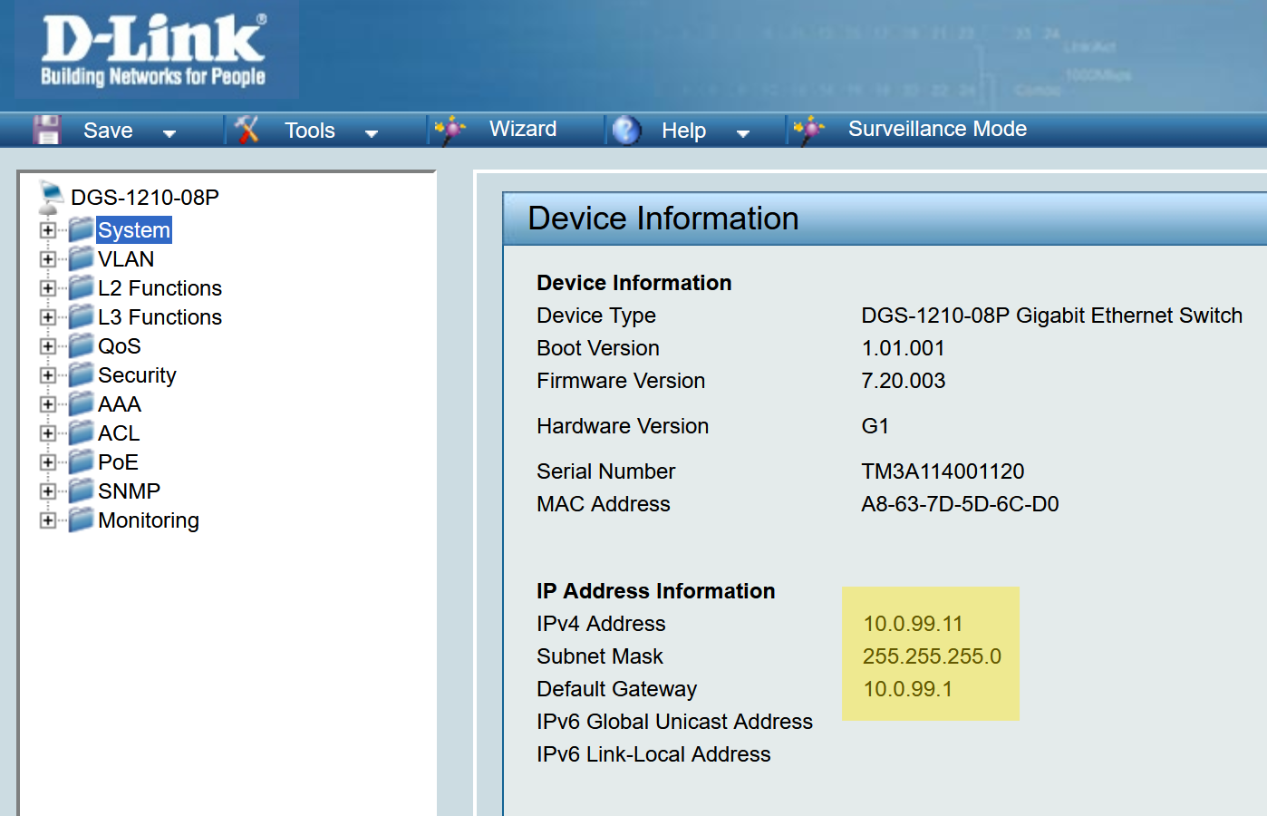The image size is (1267, 816).
Task: Click the ACL folder icon
Action: coord(82,432)
